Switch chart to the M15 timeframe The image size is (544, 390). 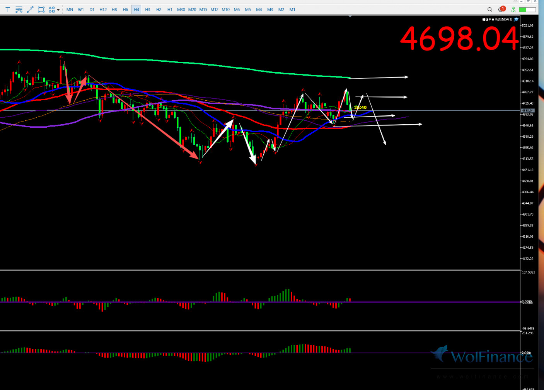[x=203, y=10]
